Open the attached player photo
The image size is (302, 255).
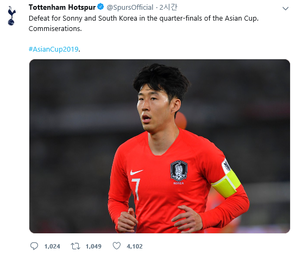[160, 146]
